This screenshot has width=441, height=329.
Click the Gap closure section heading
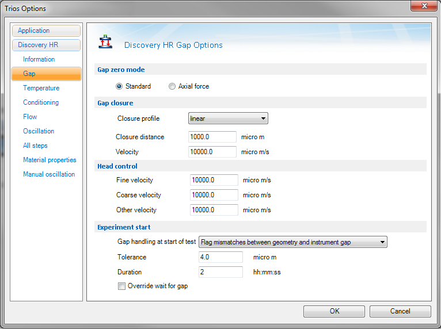[115, 103]
